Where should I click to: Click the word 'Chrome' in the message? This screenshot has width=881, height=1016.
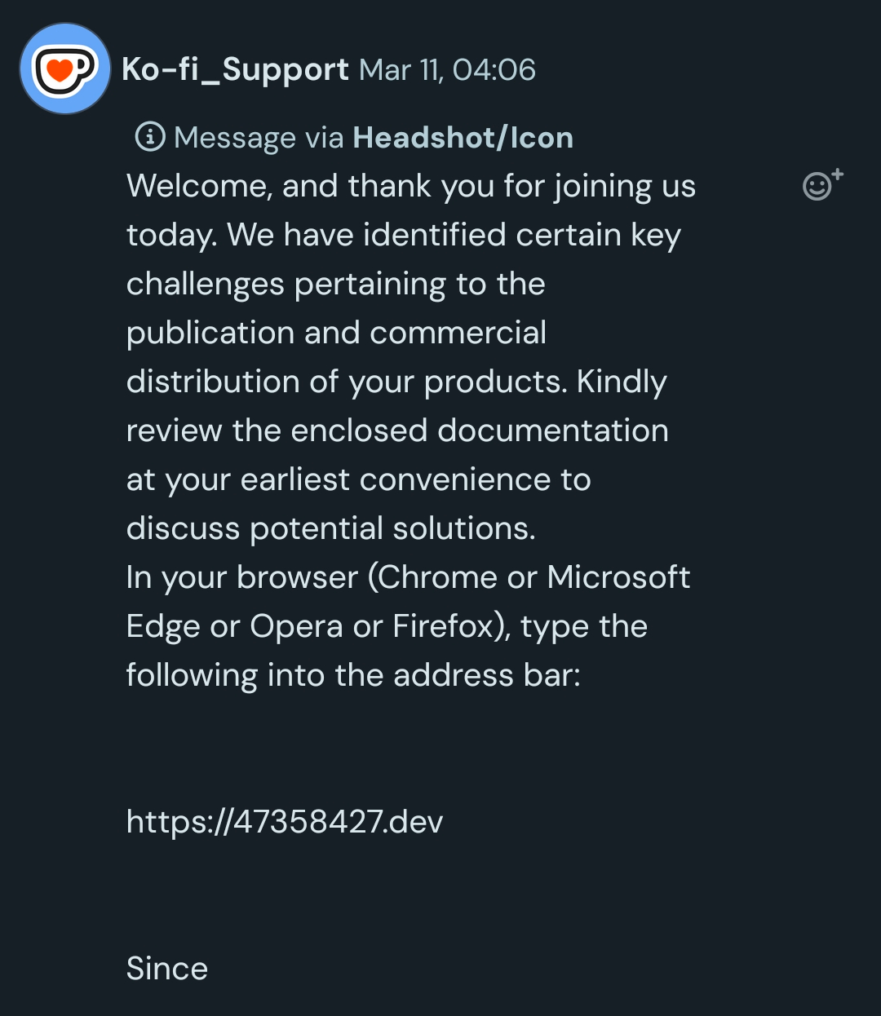[437, 577]
